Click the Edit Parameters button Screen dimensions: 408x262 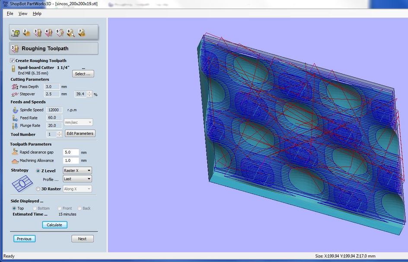pos(80,133)
